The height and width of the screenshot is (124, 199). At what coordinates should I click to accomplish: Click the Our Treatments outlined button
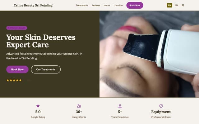click(46, 69)
